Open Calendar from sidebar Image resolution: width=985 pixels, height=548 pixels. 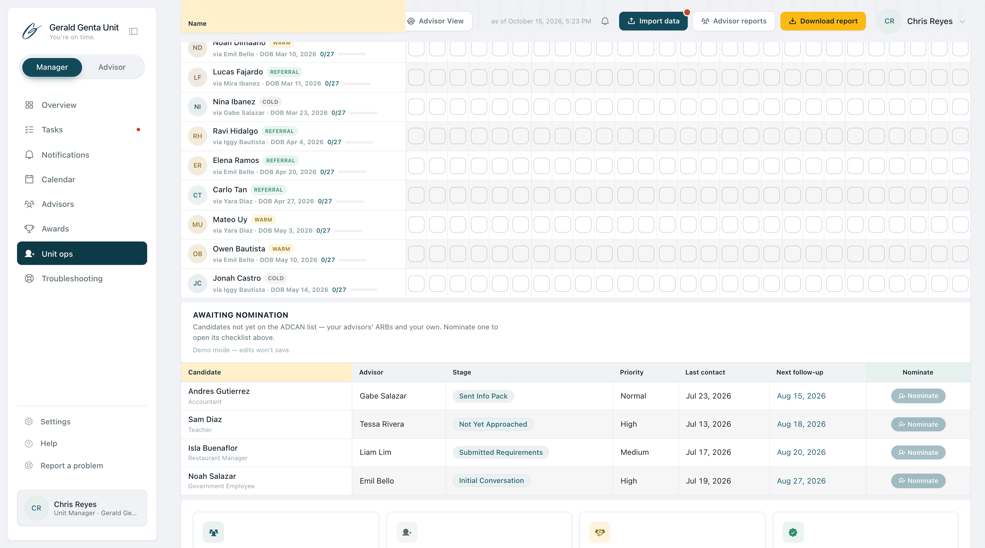coord(82,180)
